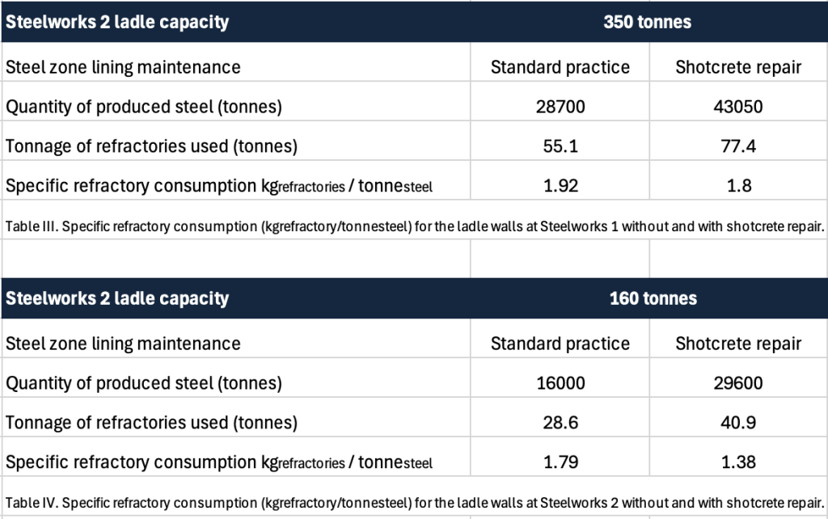The width and height of the screenshot is (828, 519).
Task: Select the cell containing 1.79
Action: (560, 462)
